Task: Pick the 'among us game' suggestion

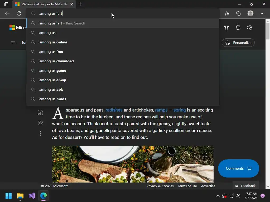Action: pos(123,70)
